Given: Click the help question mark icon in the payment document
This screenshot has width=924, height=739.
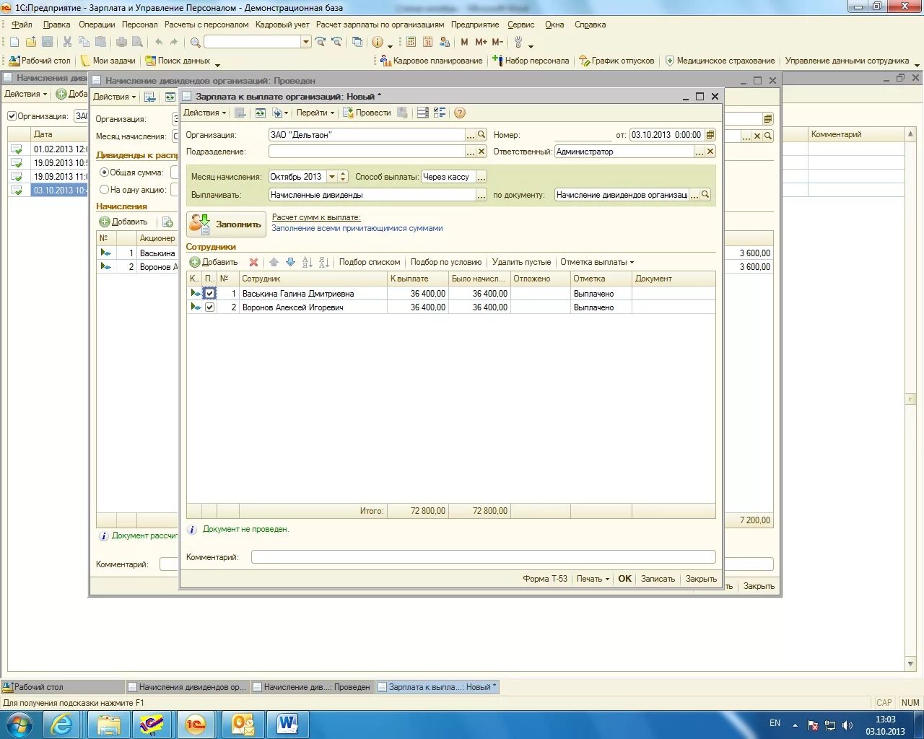Looking at the screenshot, I should [460, 113].
